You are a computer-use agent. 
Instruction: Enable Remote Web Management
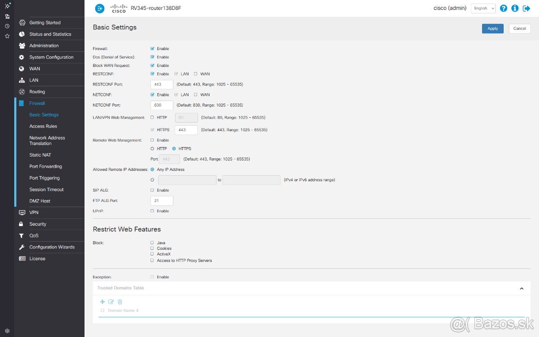click(153, 140)
